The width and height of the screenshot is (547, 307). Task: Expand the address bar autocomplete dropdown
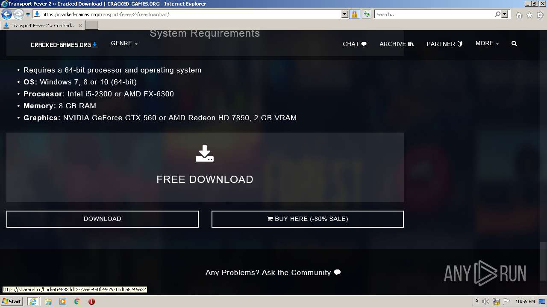(x=345, y=14)
